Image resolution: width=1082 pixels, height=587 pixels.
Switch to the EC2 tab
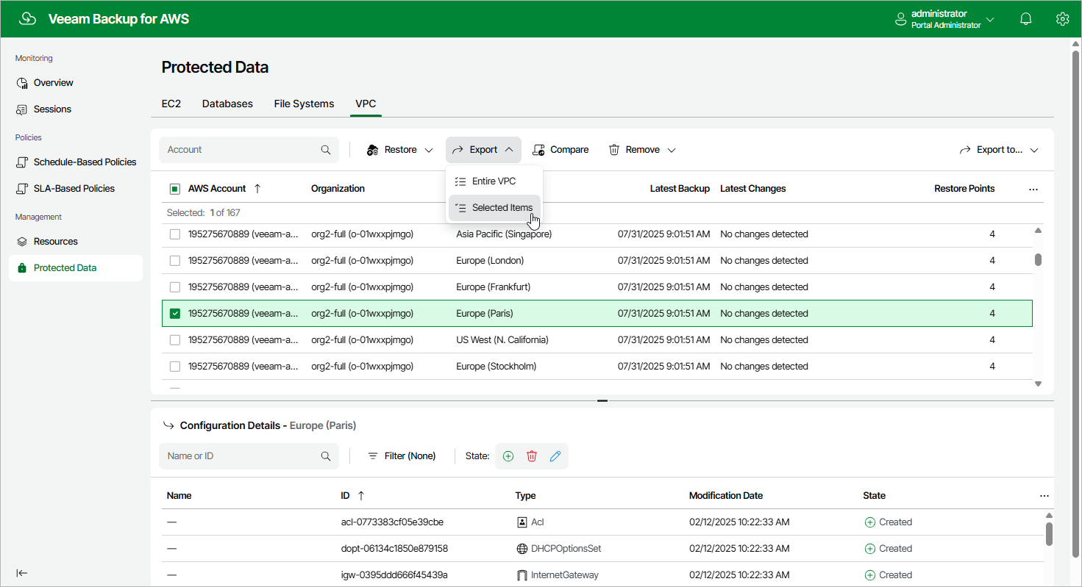171,104
